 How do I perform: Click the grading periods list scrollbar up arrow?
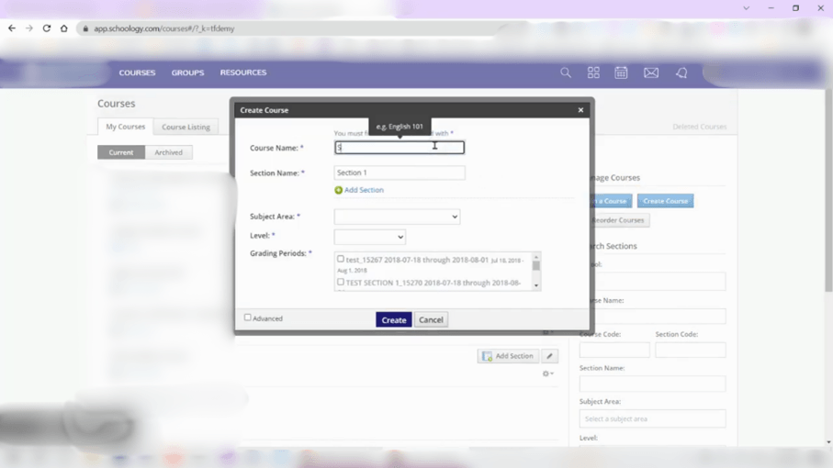pos(536,257)
